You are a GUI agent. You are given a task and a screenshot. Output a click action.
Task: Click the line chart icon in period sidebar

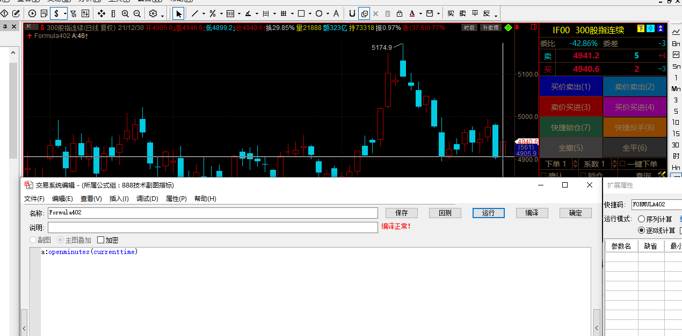click(676, 32)
